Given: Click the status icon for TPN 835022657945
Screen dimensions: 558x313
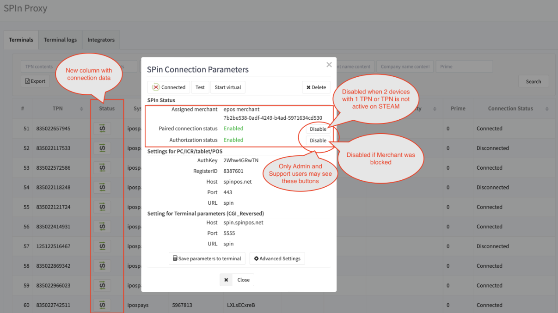Looking at the screenshot, I should (x=102, y=129).
